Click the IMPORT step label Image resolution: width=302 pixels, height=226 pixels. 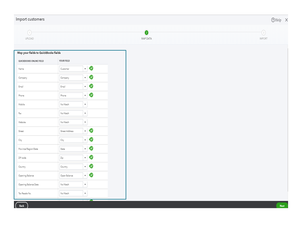(264, 39)
